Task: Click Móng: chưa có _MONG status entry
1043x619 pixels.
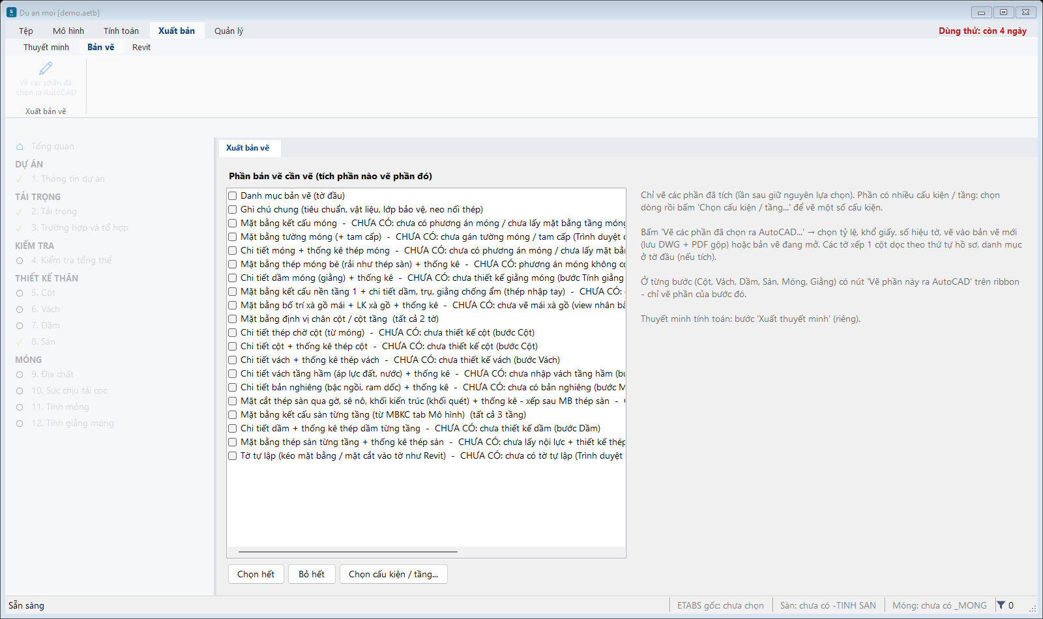Action: pos(939,605)
